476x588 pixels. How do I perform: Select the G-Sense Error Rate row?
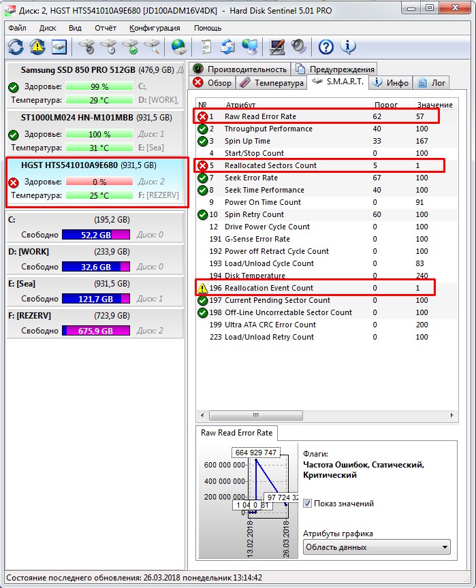click(x=327, y=239)
